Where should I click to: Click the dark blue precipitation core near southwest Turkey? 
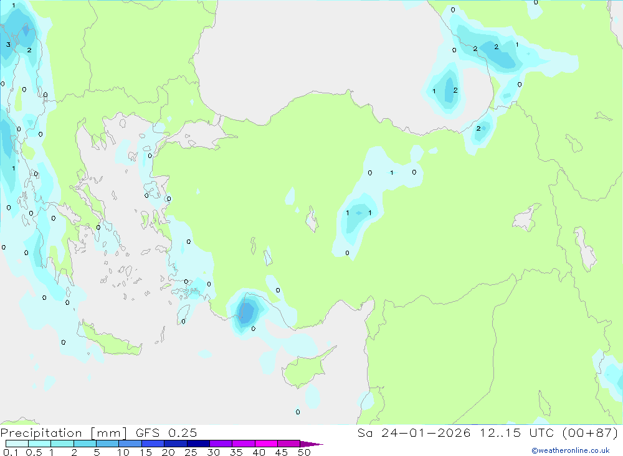(247, 312)
